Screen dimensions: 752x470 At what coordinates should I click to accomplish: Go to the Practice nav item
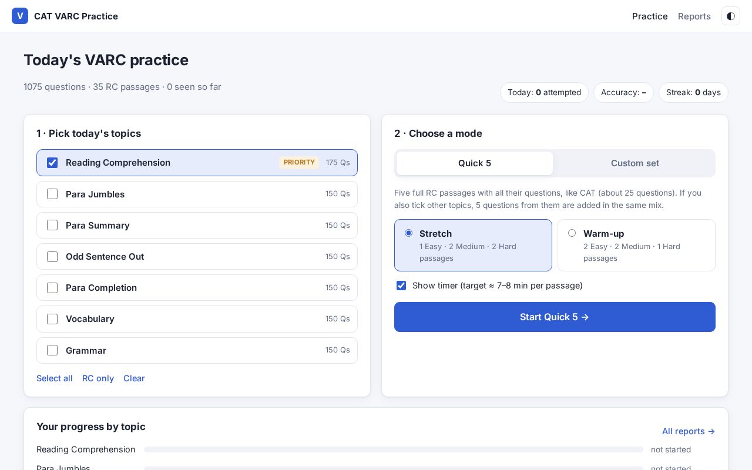[x=650, y=16]
